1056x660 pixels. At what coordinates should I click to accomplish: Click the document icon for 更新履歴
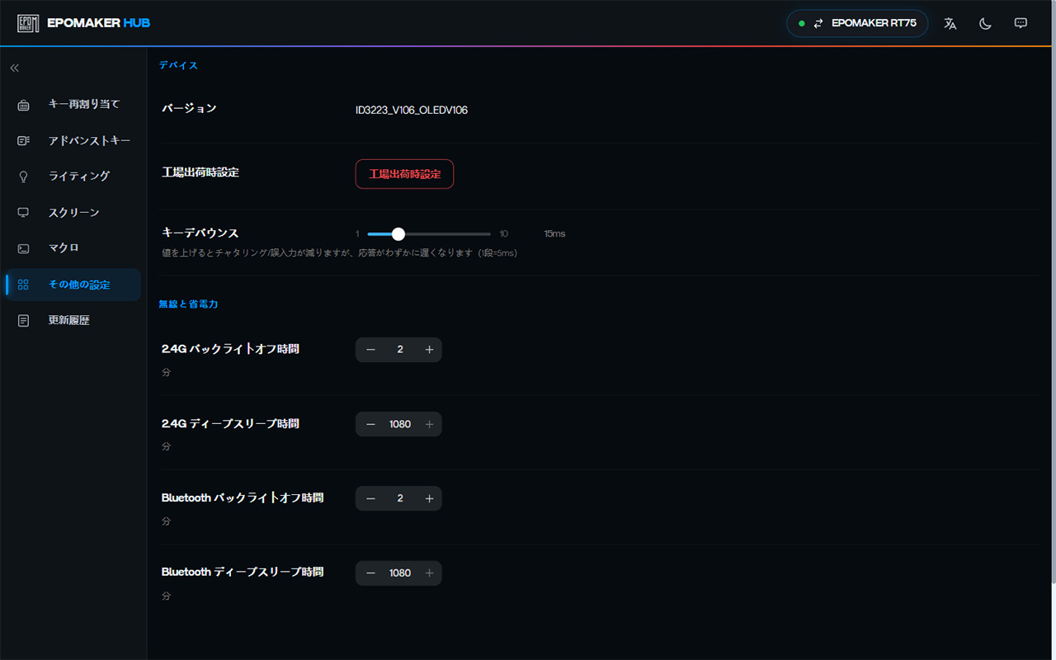pos(23,320)
